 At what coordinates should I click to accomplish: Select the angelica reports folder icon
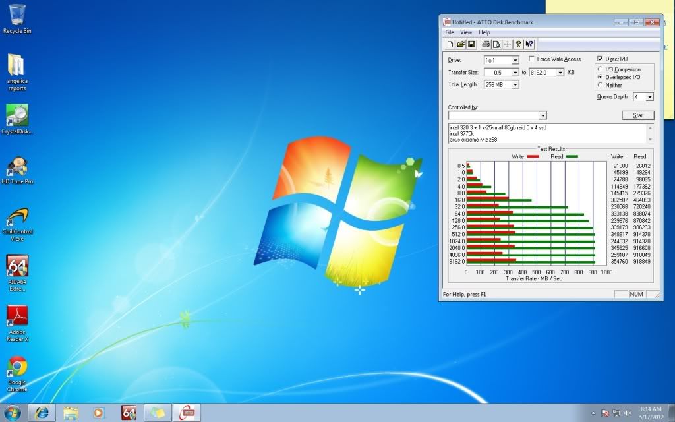[17, 72]
